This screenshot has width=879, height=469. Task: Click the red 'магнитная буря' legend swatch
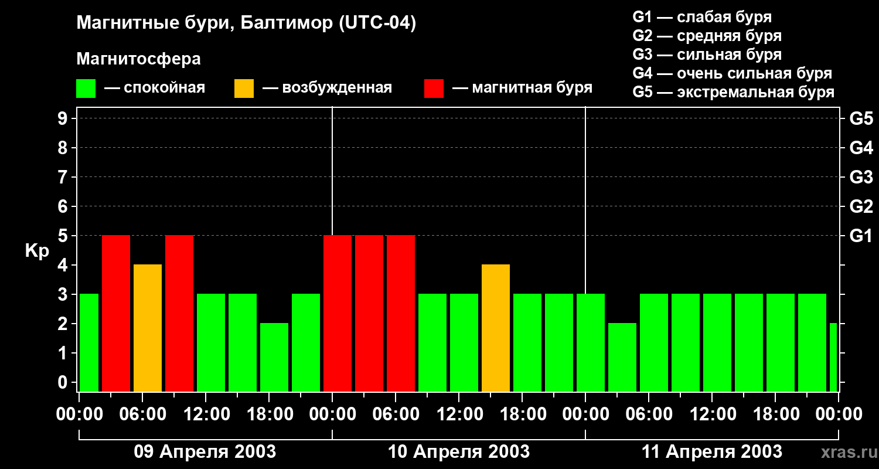tap(434, 89)
